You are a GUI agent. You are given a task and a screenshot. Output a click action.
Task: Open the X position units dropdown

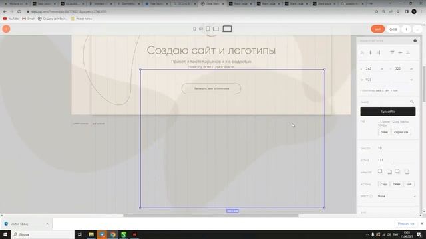382,69
